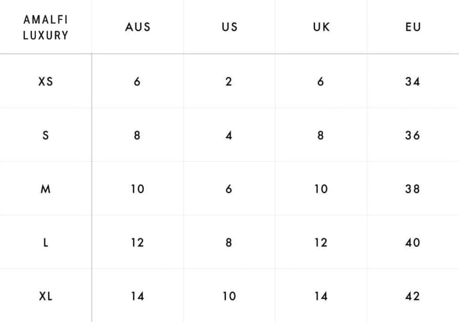Click EU size 34 cell

(413, 81)
